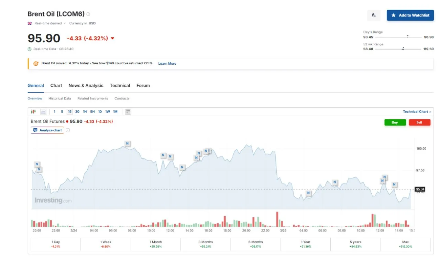Switch to the Historical Data sub-tab
440x259 pixels.
pos(60,98)
